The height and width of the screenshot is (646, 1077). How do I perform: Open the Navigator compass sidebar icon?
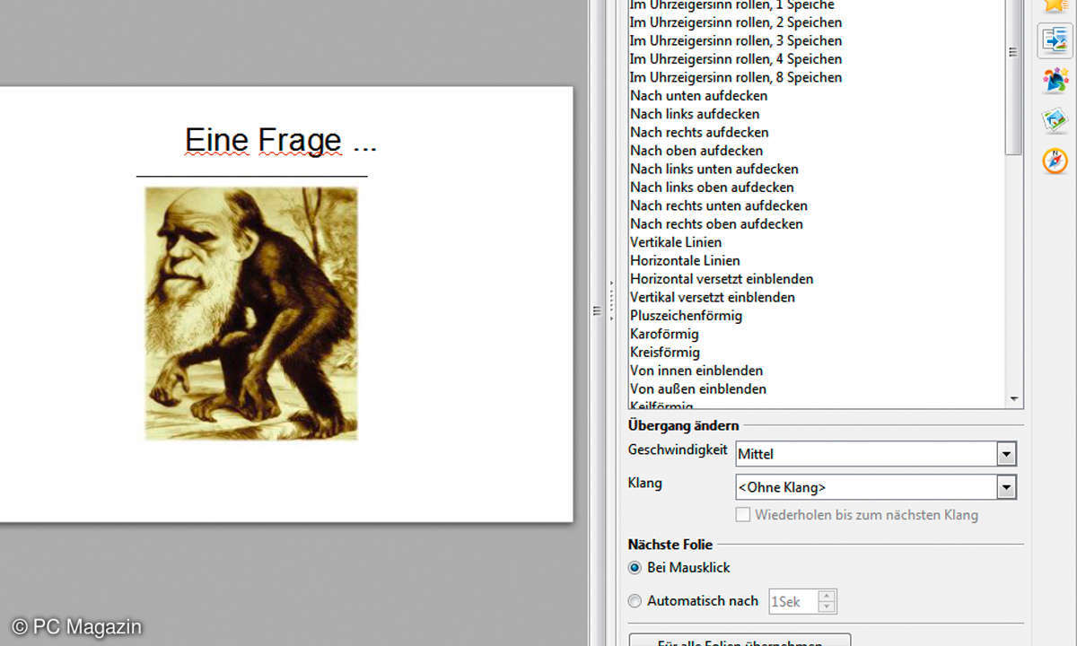point(1055,161)
